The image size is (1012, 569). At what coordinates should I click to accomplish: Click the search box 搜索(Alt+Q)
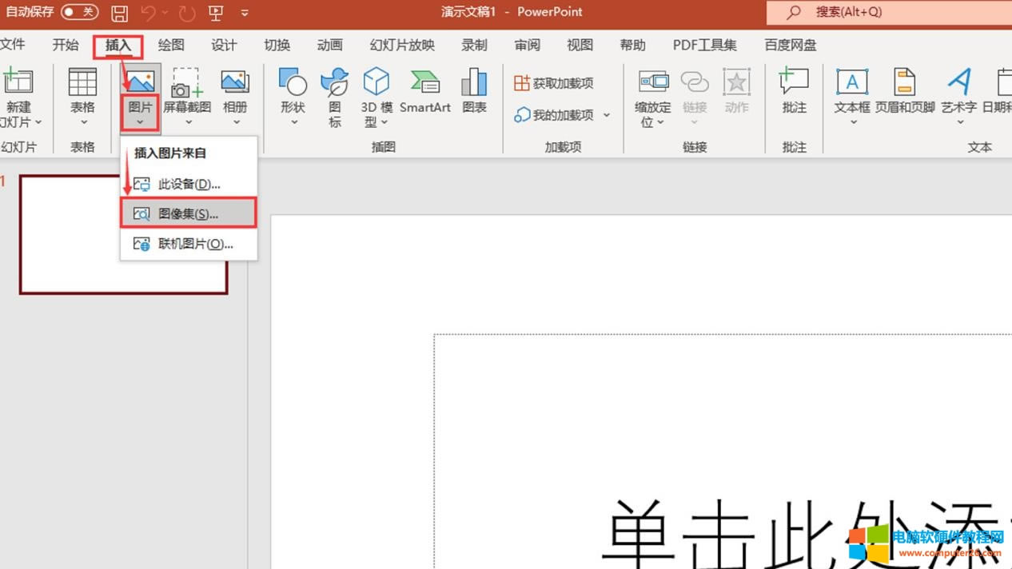tap(887, 12)
